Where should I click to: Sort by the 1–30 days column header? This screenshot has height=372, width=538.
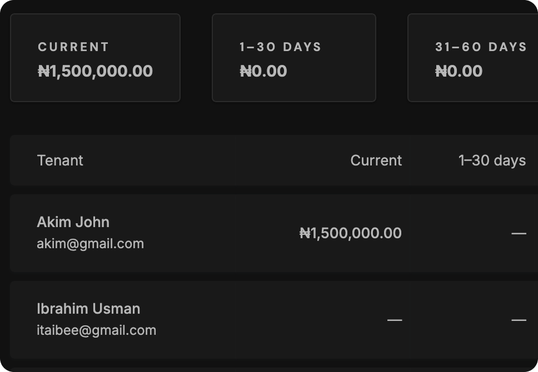click(492, 160)
